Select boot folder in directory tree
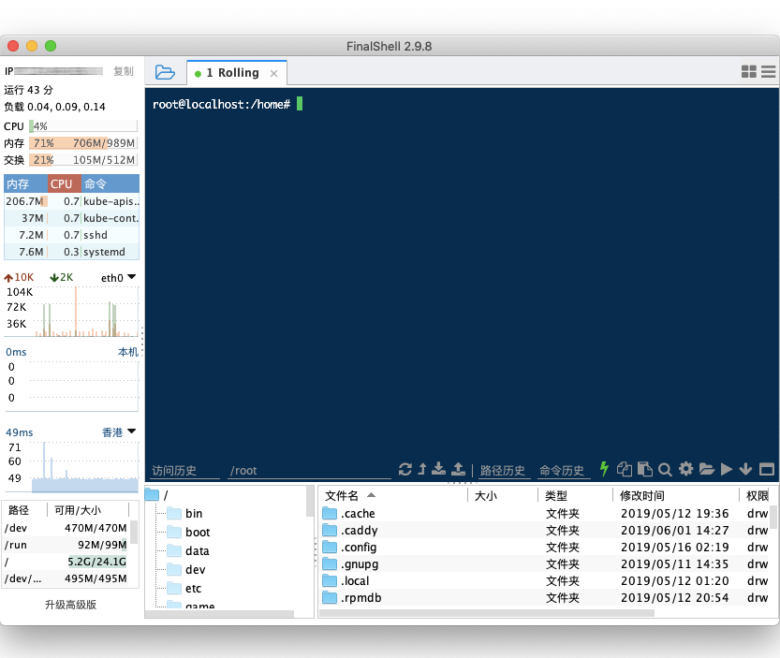The width and height of the screenshot is (780, 658). point(188,533)
